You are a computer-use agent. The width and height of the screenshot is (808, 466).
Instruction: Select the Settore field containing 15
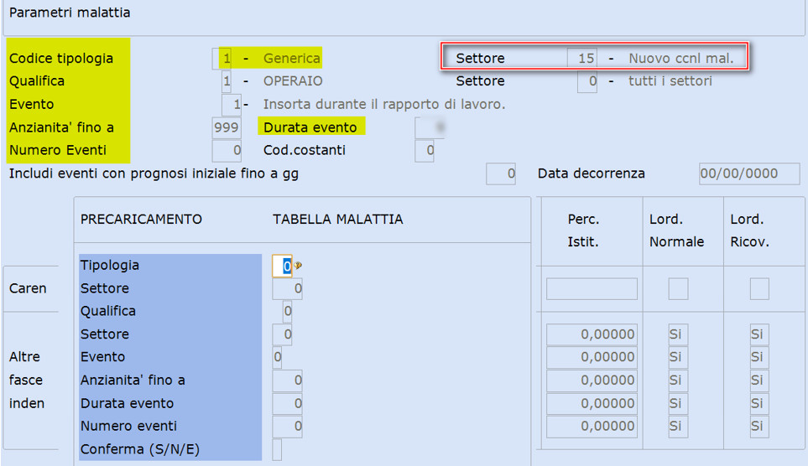pyautogui.click(x=582, y=58)
